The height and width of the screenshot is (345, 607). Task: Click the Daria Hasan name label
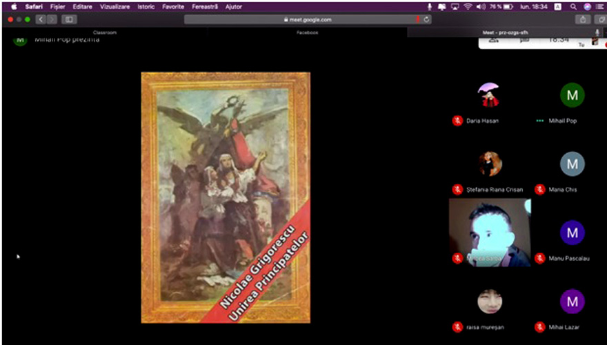coord(482,121)
